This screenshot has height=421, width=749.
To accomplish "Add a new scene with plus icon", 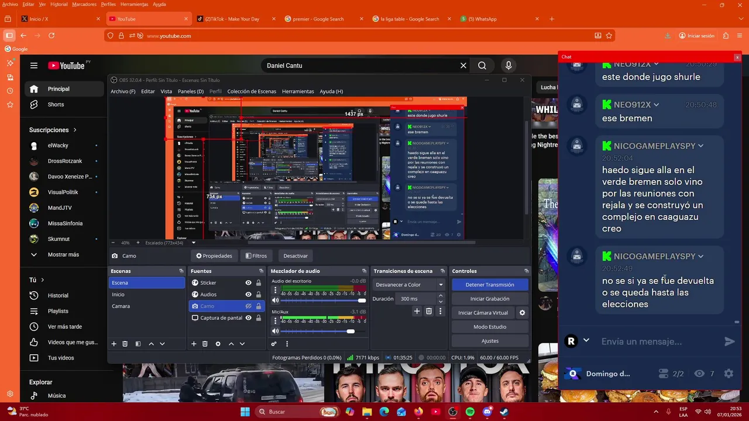I will coord(114,344).
